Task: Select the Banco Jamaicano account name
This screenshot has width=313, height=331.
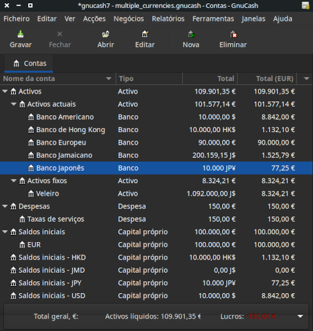Action: click(64, 155)
